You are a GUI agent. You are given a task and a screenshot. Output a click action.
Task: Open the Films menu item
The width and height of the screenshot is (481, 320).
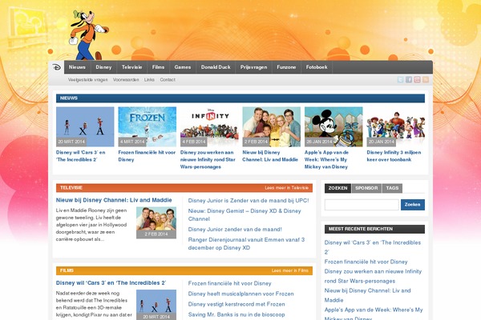158,67
